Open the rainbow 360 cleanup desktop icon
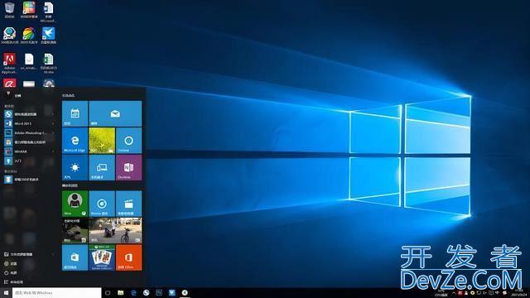Viewport: 530px width, 298px height. tap(29, 36)
